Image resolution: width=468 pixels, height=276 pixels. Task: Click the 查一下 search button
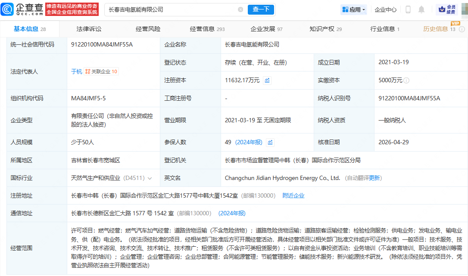point(261,9)
